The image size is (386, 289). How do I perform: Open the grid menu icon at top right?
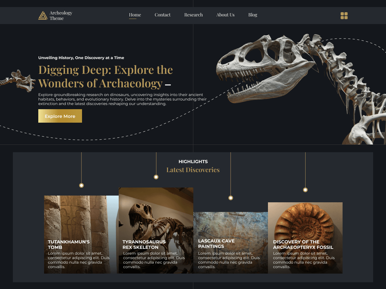(344, 15)
